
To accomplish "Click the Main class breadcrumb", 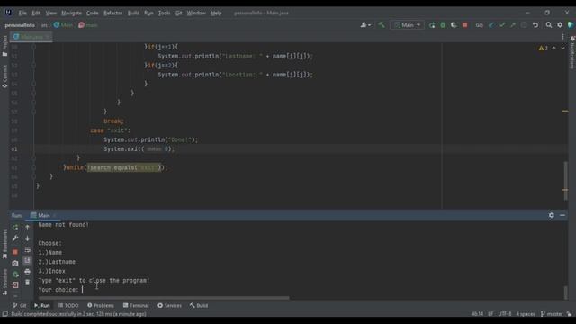I will coord(63,25).
